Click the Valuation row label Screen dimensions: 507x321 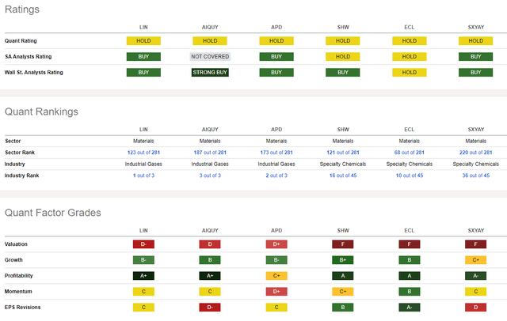click(16, 244)
